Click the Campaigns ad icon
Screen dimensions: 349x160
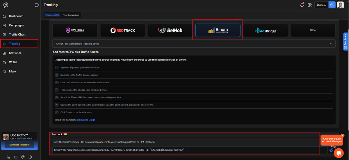point(4,25)
